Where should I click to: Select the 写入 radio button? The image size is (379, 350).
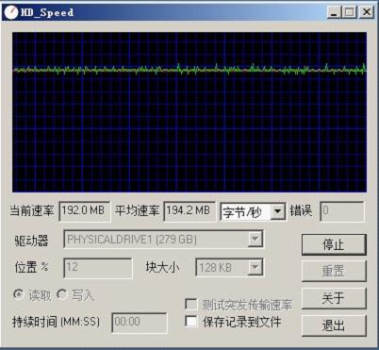pos(61,295)
